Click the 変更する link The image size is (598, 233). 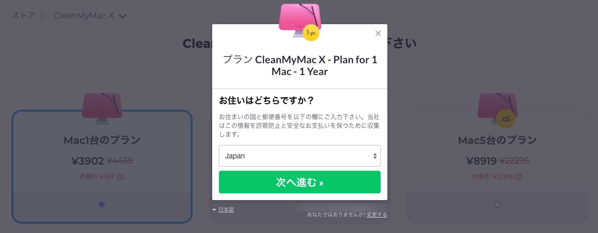(377, 214)
